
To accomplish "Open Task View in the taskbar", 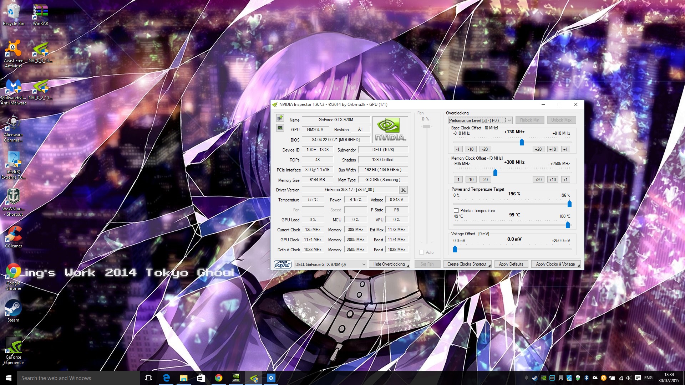I will pos(148,378).
